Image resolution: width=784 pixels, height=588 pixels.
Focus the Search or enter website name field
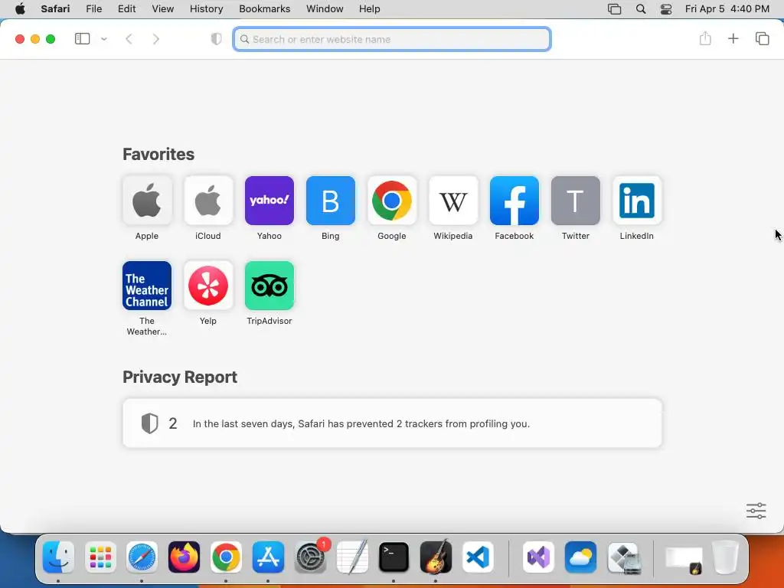click(392, 39)
